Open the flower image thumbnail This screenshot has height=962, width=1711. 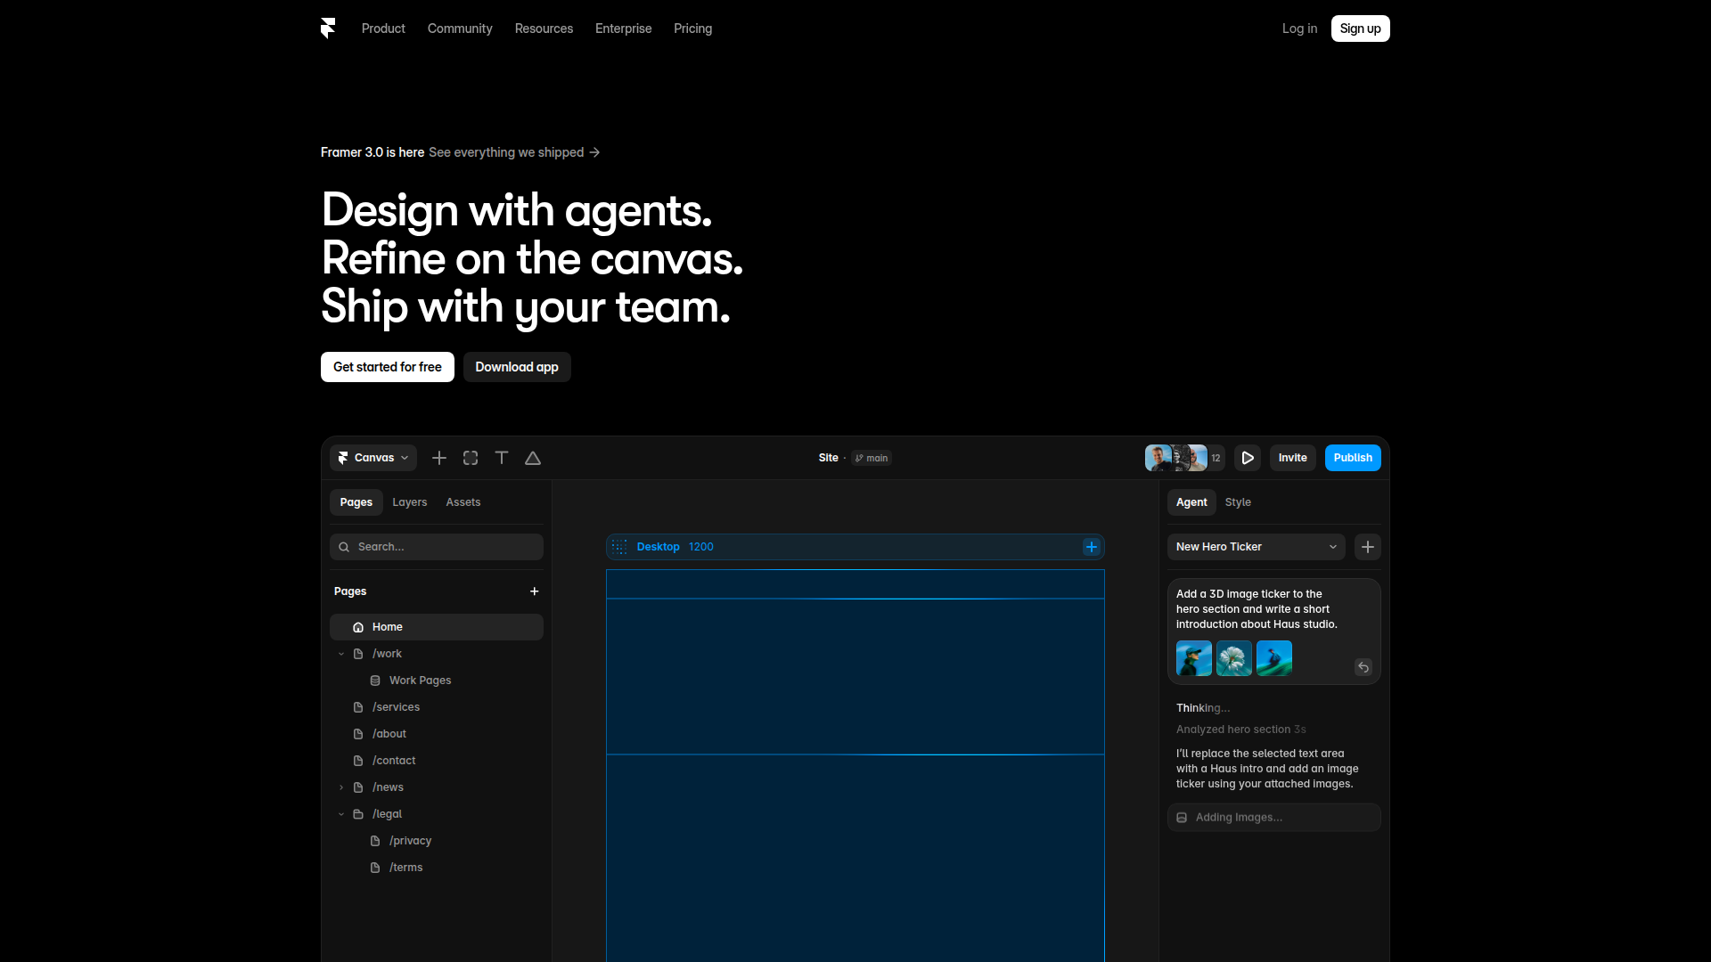coord(1234,658)
